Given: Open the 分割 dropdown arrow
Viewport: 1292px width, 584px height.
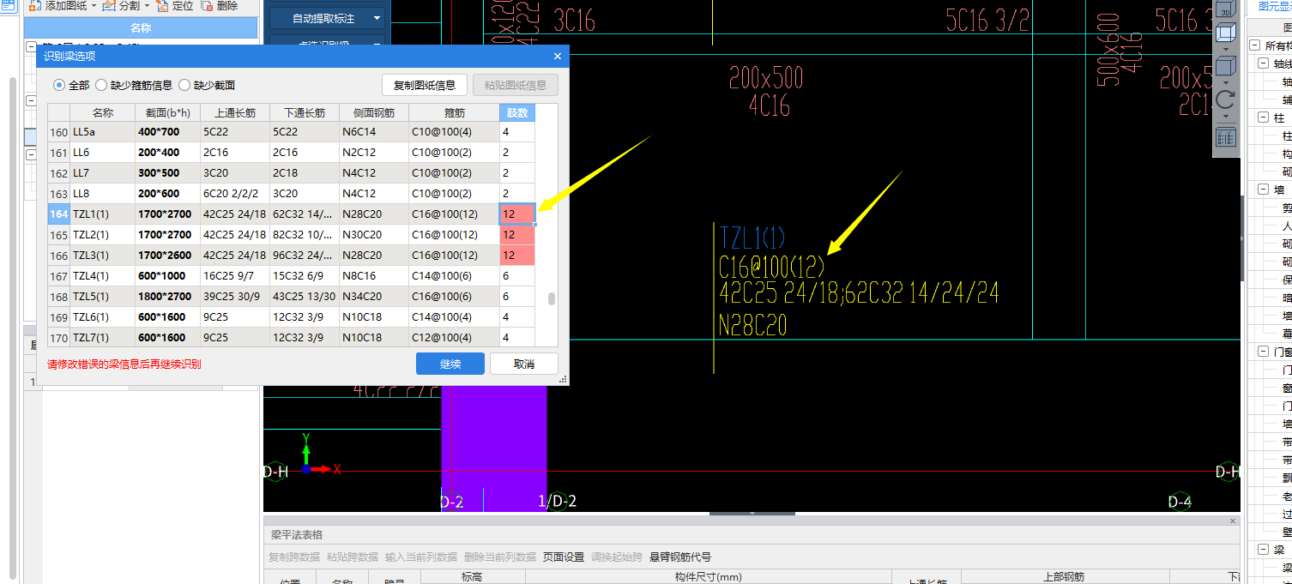Looking at the screenshot, I should 147,6.
